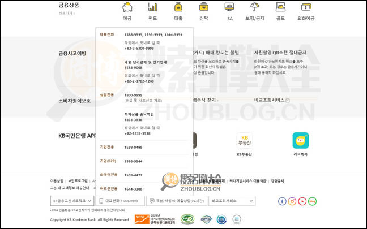Open 챗봇/채팅/이메일상담 (24시간) consultation
The image size is (367, 229).
(x=176, y=201)
